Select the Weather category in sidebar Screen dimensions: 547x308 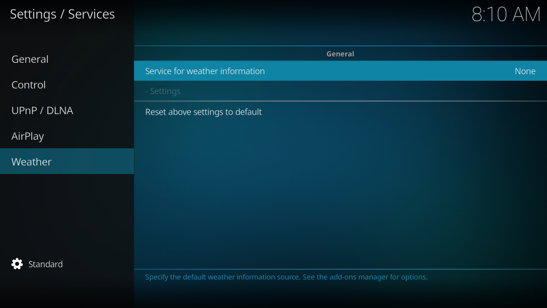[31, 162]
